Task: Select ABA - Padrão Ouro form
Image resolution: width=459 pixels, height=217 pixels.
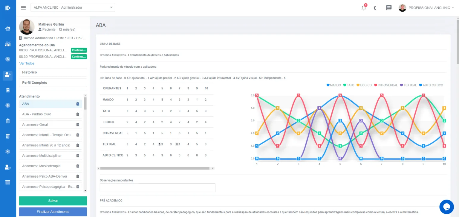Action: pyautogui.click(x=51, y=114)
